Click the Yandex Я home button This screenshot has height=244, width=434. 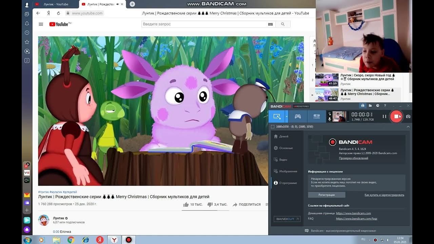pos(48,13)
